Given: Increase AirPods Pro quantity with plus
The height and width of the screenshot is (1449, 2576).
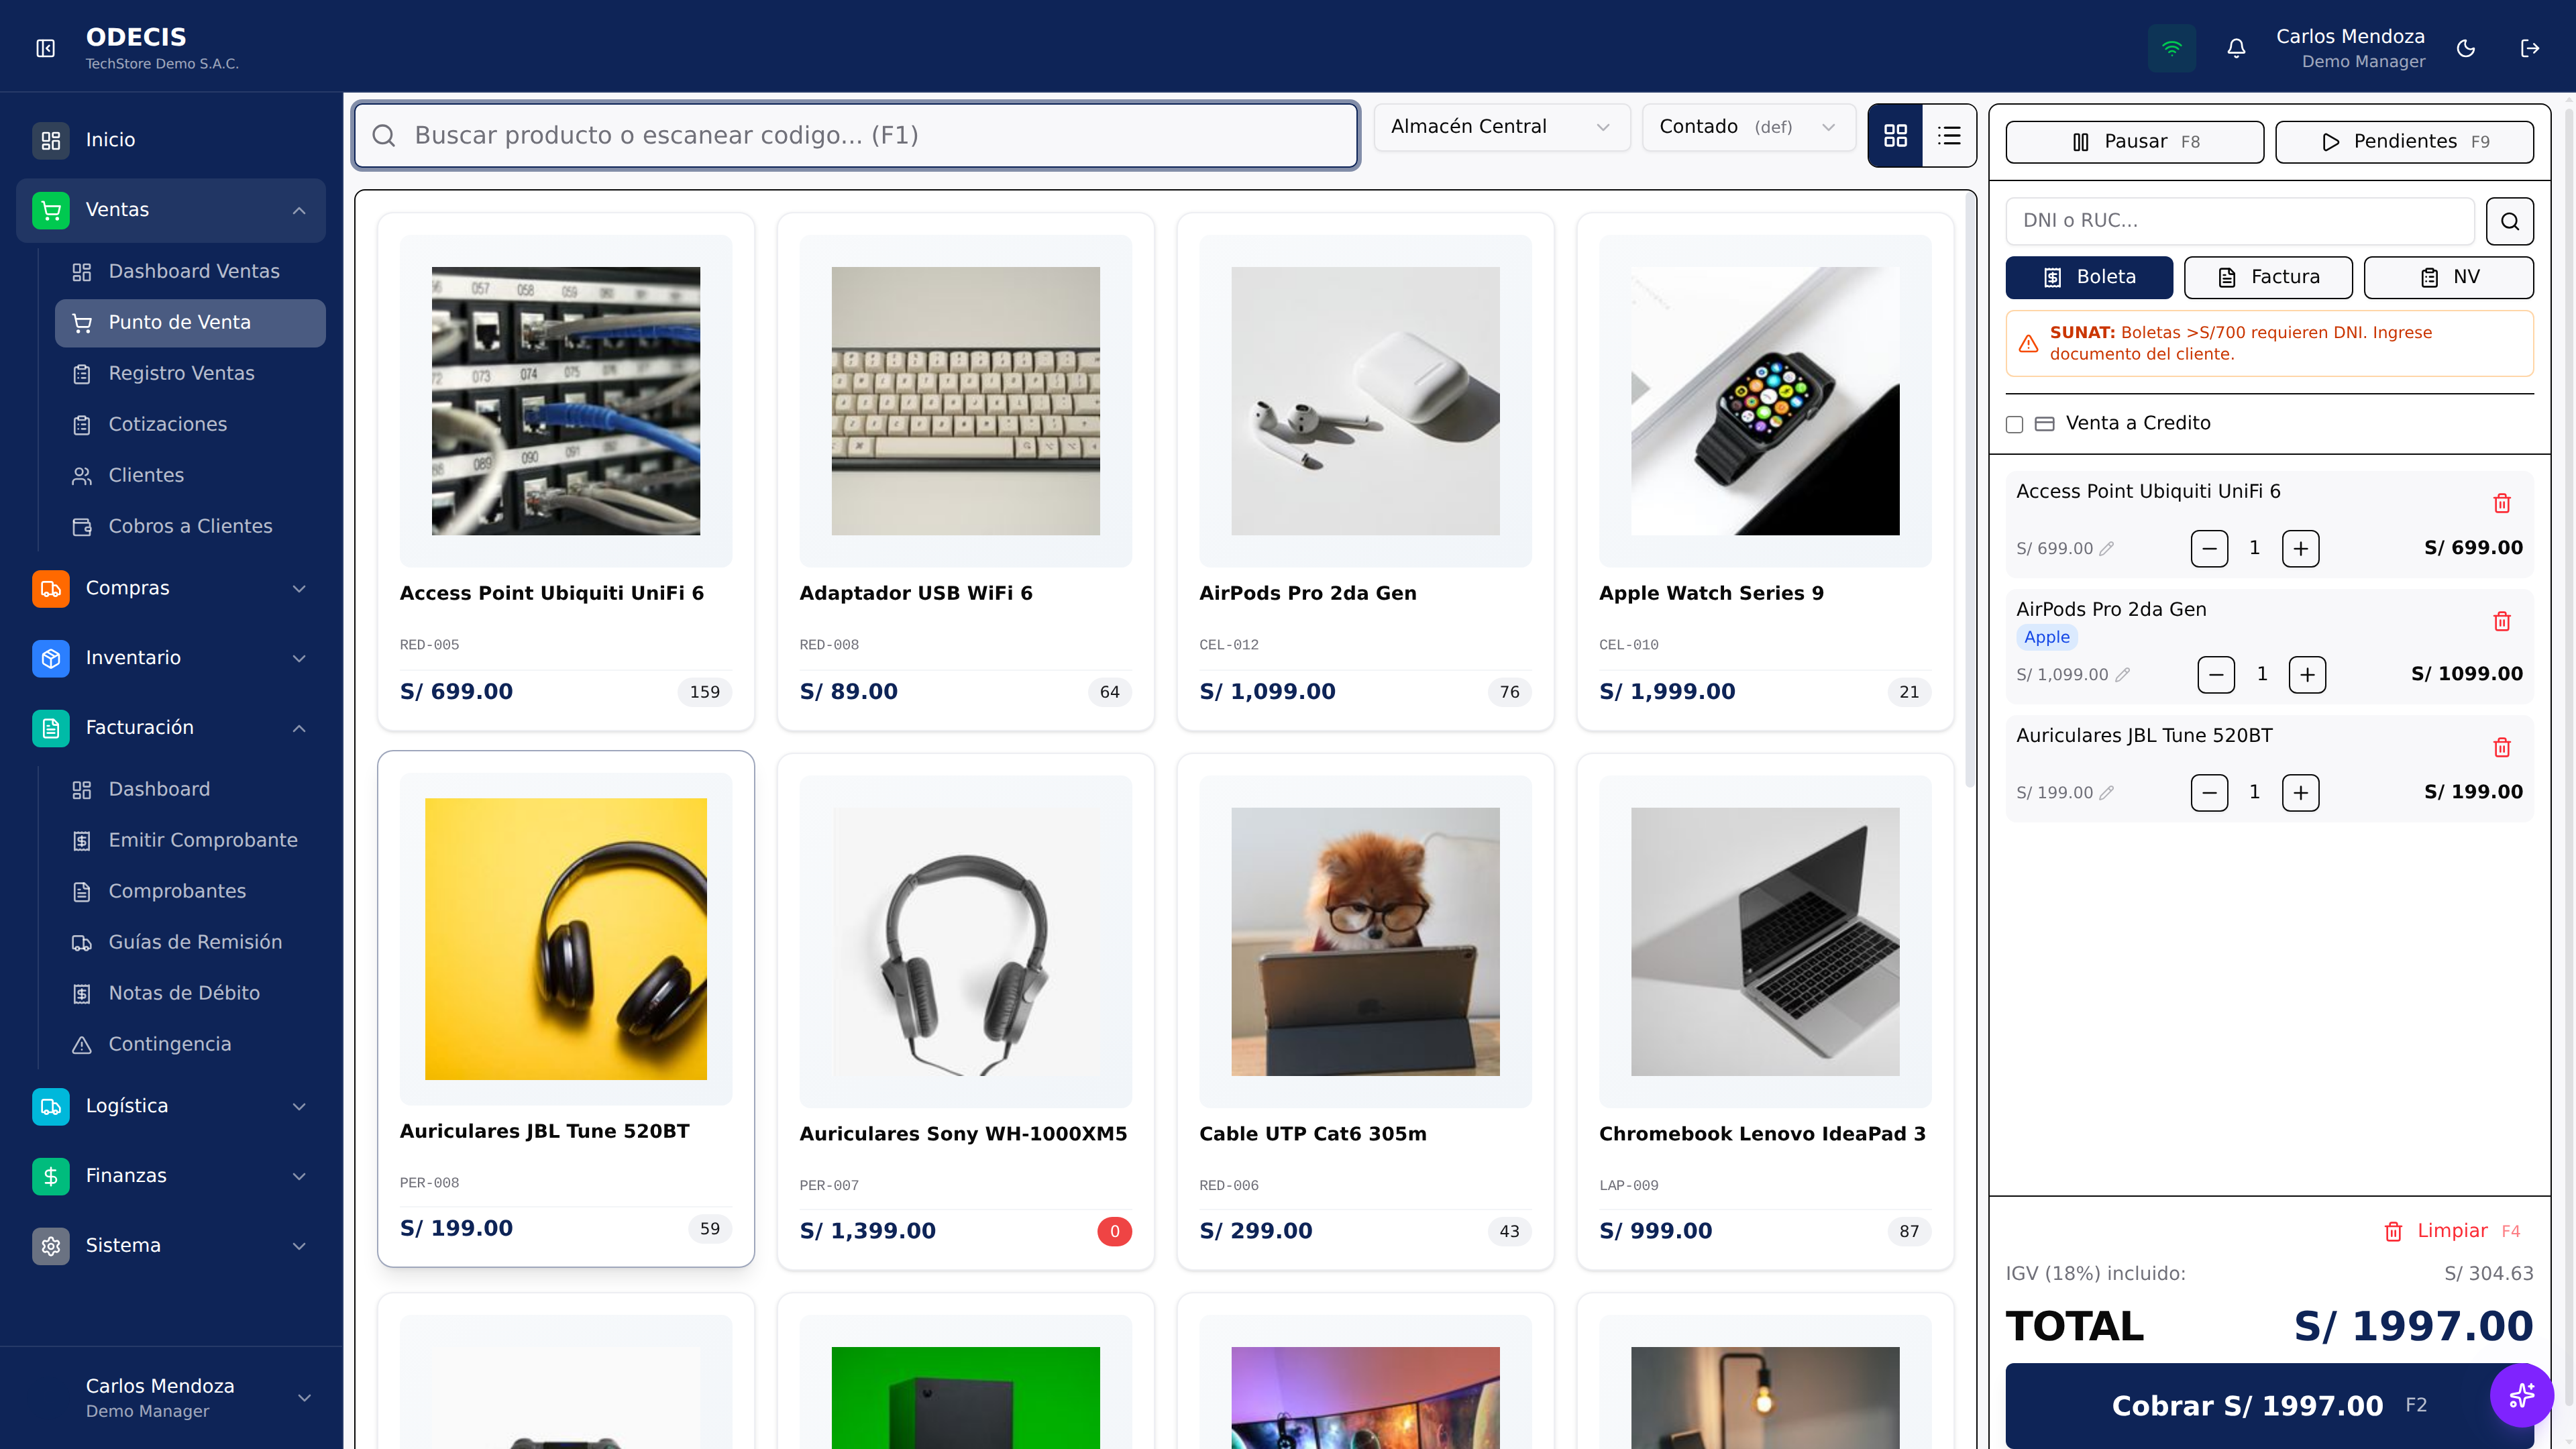Looking at the screenshot, I should [x=2307, y=674].
